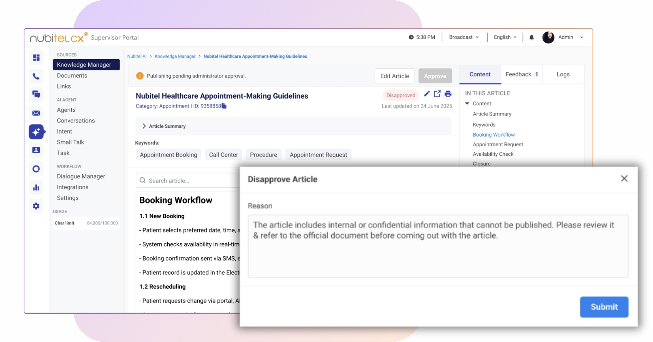Open the Broadcast dropdown

[464, 37]
